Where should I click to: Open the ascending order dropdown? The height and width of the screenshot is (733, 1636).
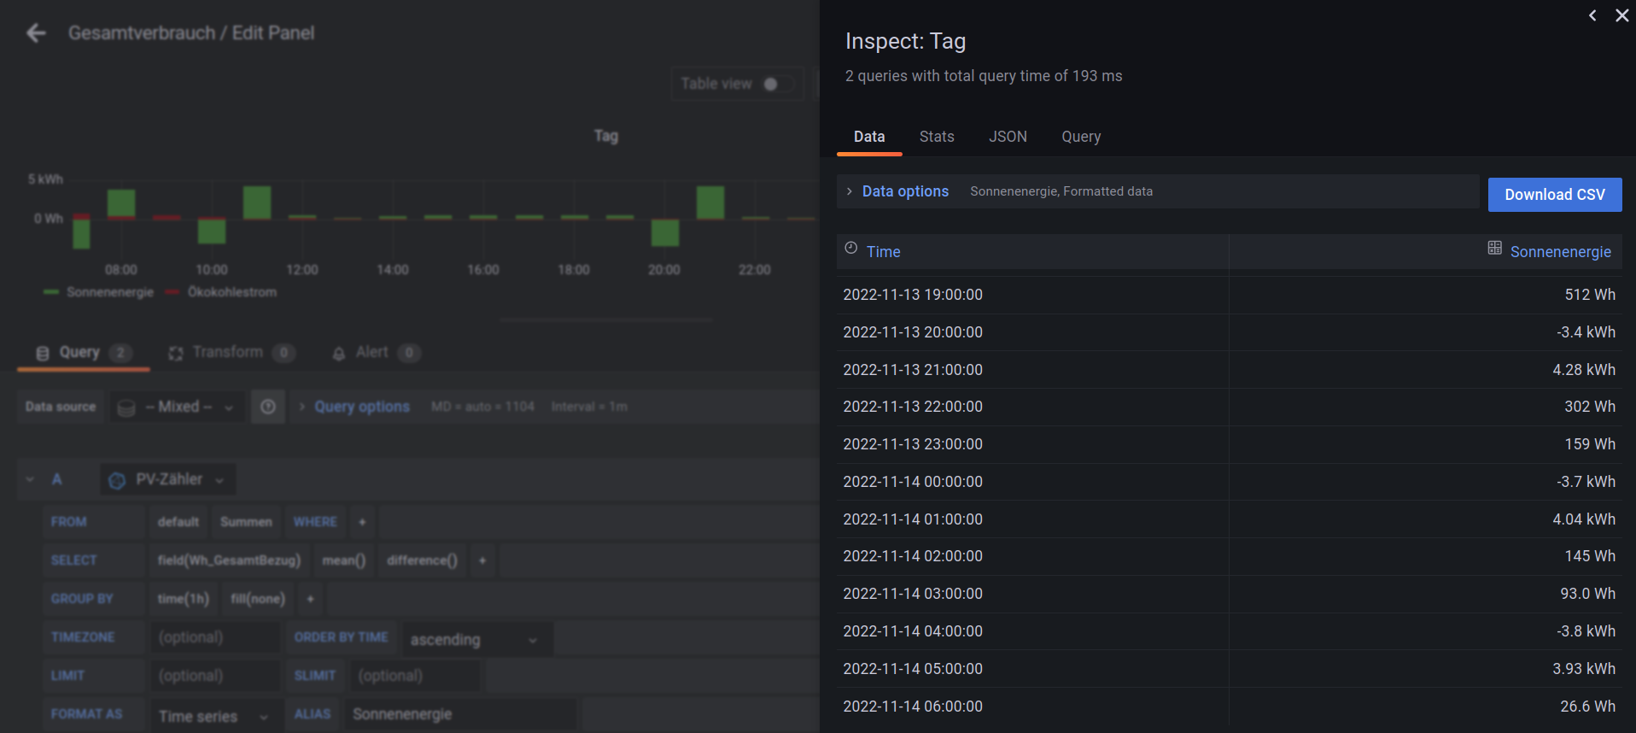[x=476, y=639]
